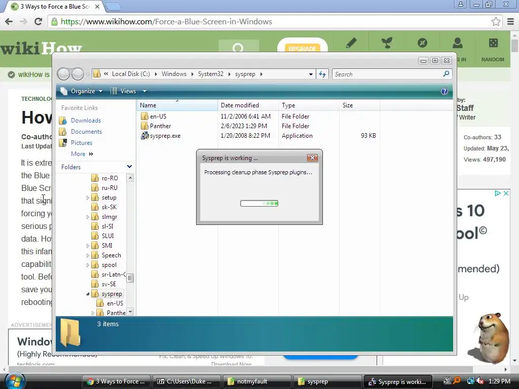Expand setup folder in tree
The width and height of the screenshot is (519, 389).
pos(88,198)
